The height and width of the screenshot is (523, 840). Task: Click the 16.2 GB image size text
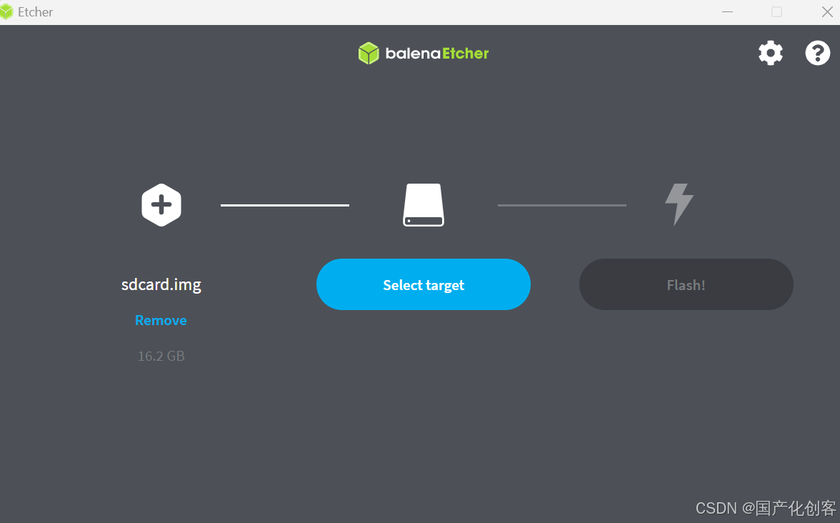tap(161, 356)
